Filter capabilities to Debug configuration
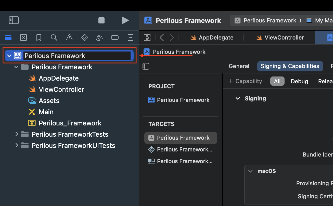Viewport: 333px width, 206px height. (299, 81)
